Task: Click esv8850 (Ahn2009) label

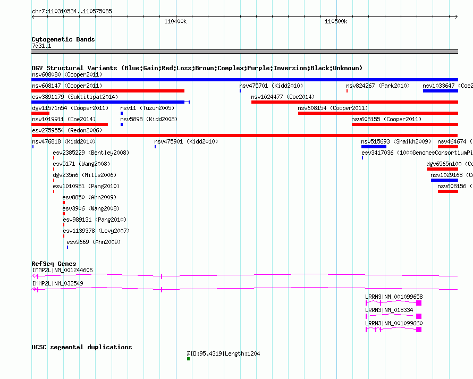Action: (x=89, y=197)
